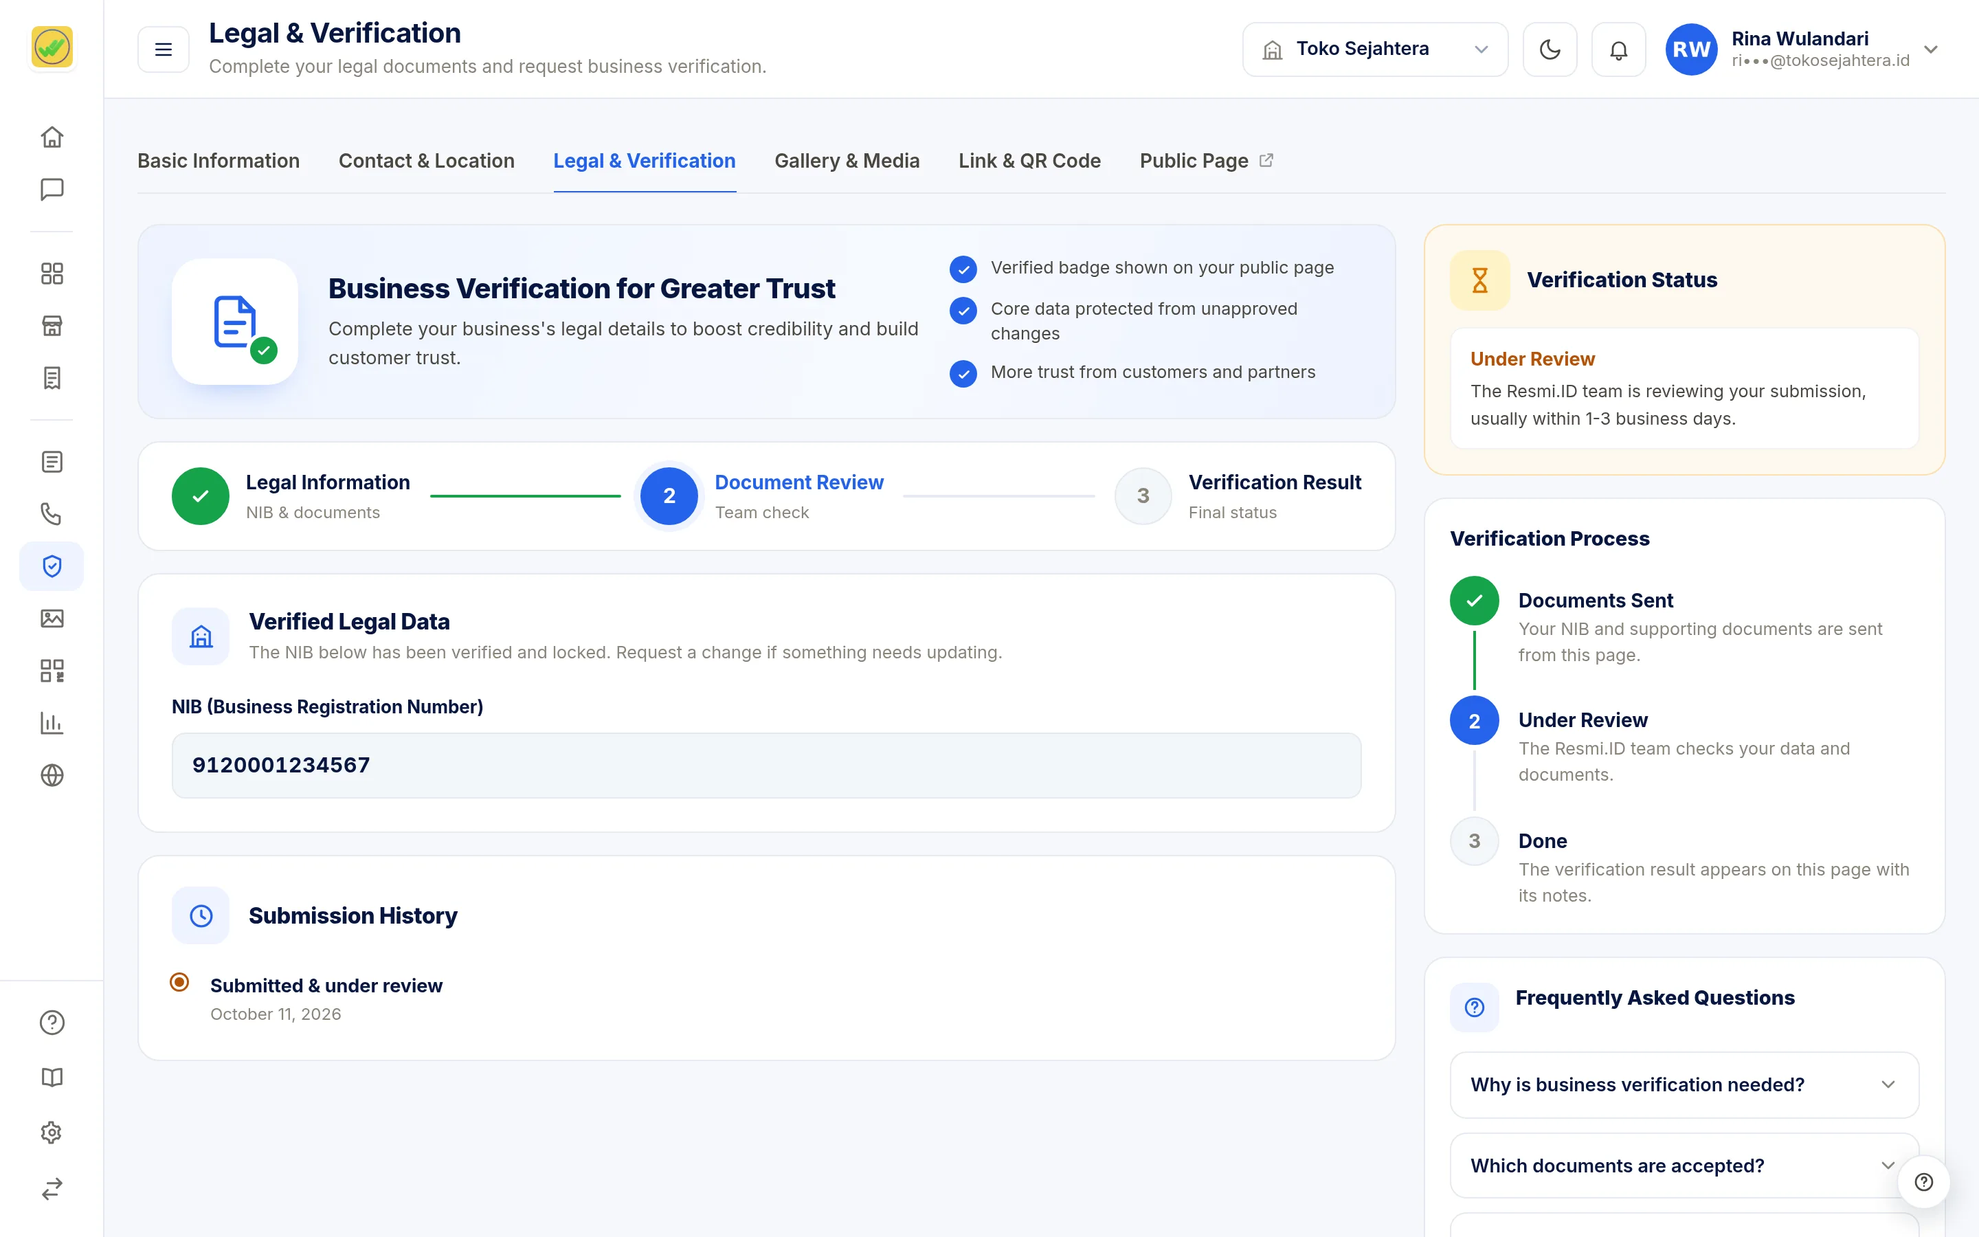Click the NIB number field 9120001234567

tap(766, 765)
